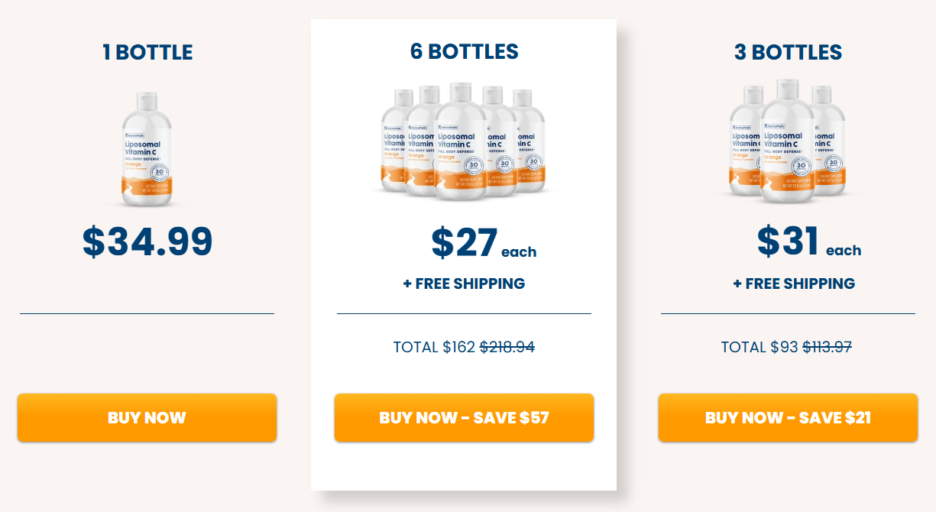Screen dimensions: 936x512
Task: Click the 3 BOTTLES heading
Action: pyautogui.click(x=787, y=52)
